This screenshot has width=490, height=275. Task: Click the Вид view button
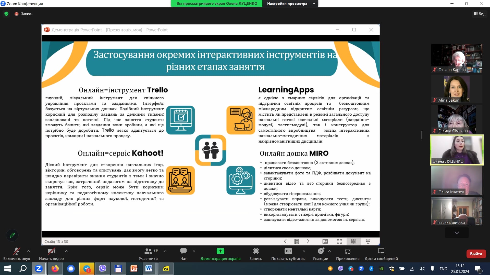[480, 14]
